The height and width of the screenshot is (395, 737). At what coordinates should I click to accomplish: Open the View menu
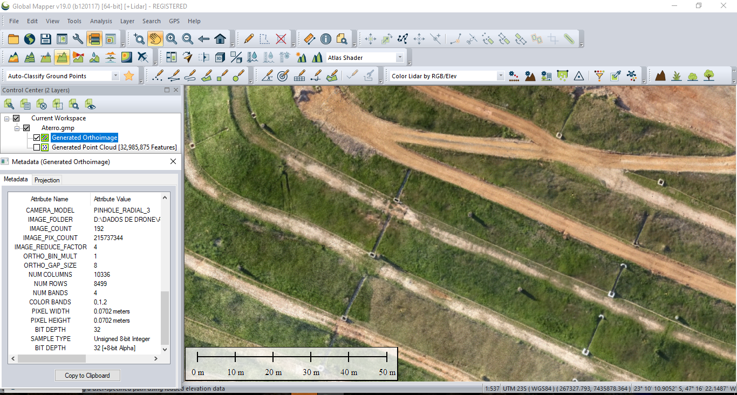click(53, 21)
